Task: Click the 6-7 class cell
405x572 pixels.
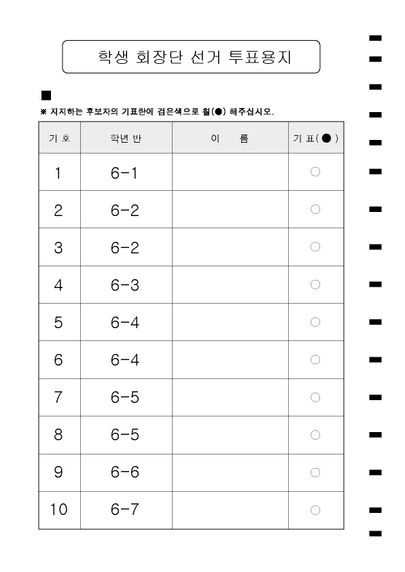Action: coord(126,510)
